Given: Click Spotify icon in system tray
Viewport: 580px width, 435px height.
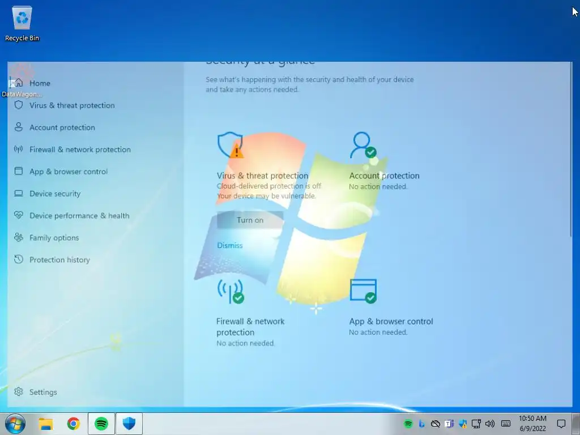Looking at the screenshot, I should coord(408,424).
